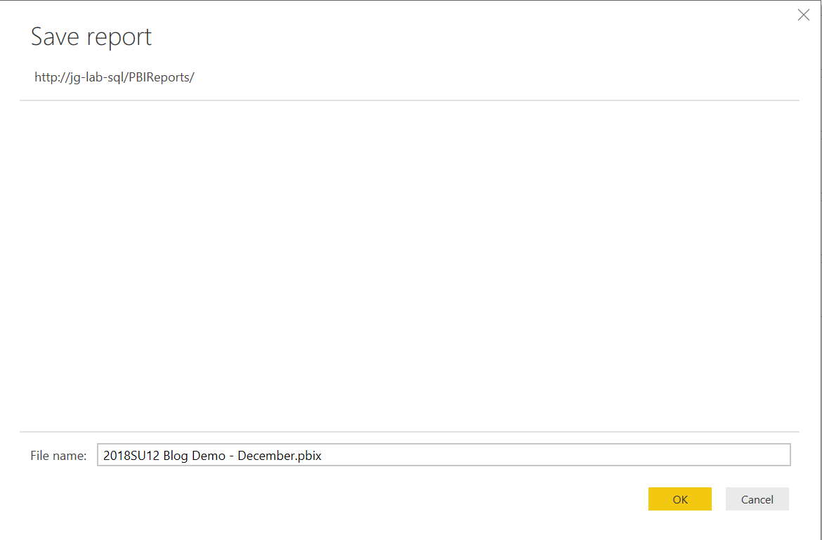822x540 pixels.
Task: Click the X icon at dialog corner
Action: point(803,15)
